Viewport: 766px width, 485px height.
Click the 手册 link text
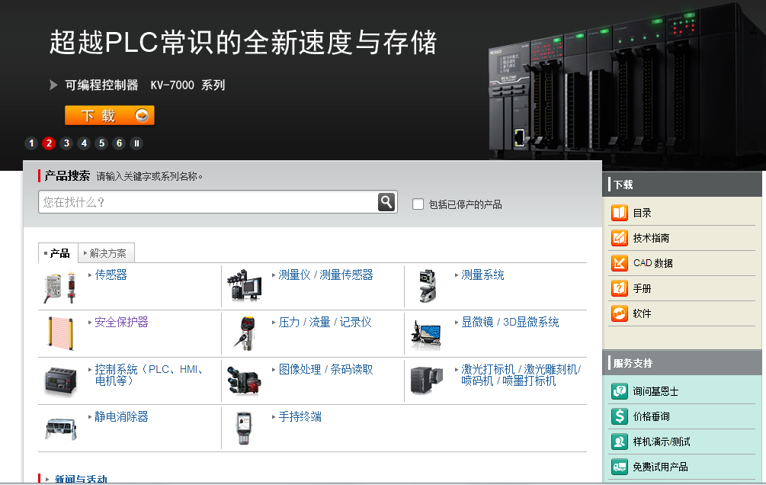pos(642,288)
